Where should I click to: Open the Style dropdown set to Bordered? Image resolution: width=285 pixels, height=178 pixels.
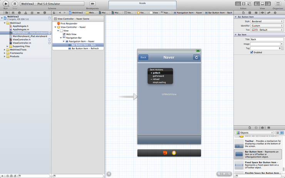[267, 21]
